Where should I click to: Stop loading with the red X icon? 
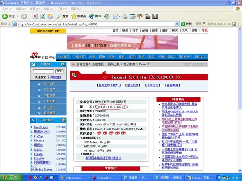[35, 16]
